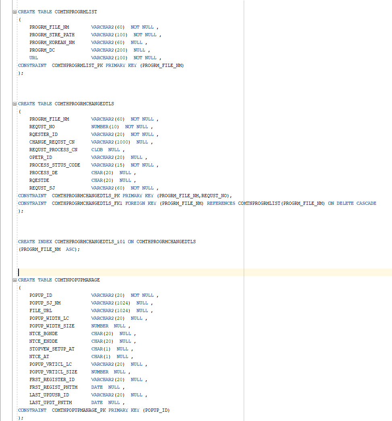Click the PROGRM_KOREAN_NM column name
This screenshot has width=392, height=421.
[x=52, y=42]
